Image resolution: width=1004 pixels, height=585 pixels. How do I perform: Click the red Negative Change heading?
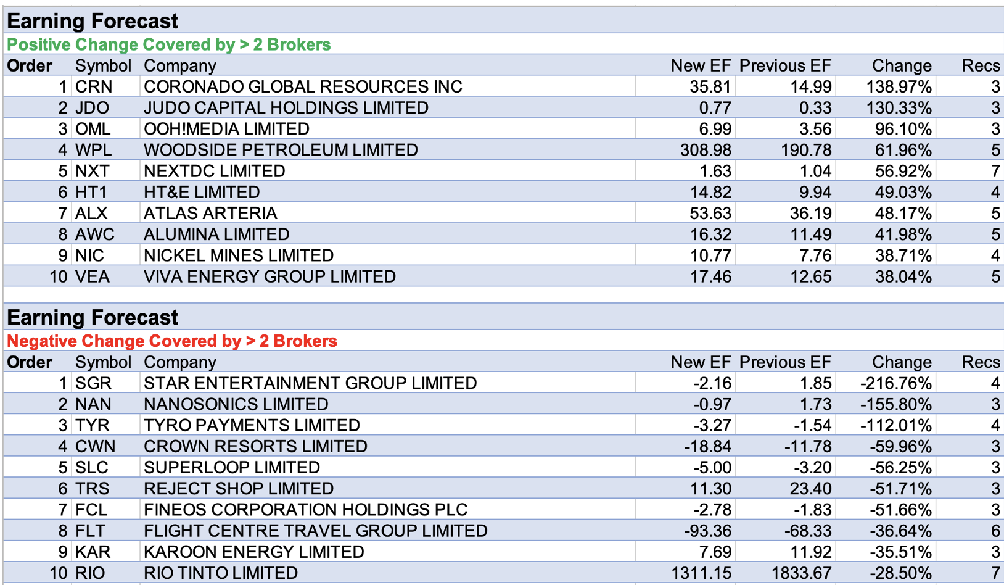[x=171, y=341]
